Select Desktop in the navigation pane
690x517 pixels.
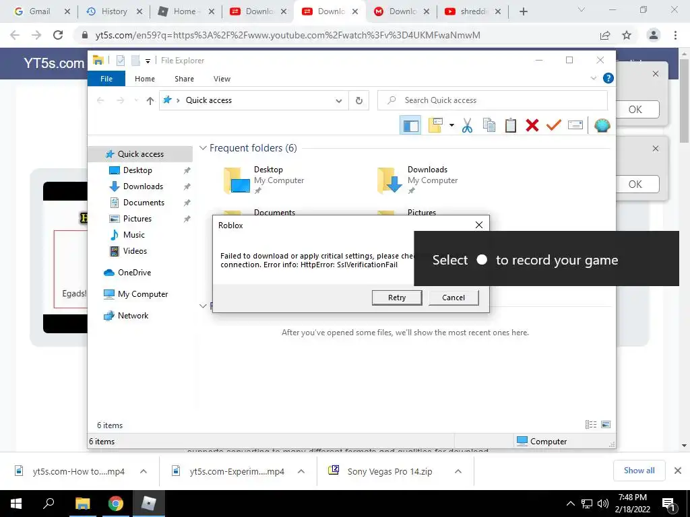pos(137,170)
